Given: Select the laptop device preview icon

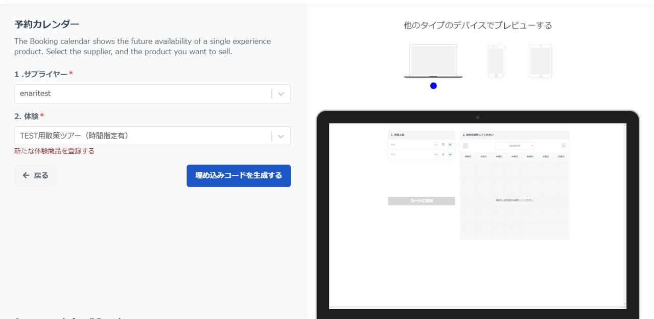Looking at the screenshot, I should (x=433, y=61).
